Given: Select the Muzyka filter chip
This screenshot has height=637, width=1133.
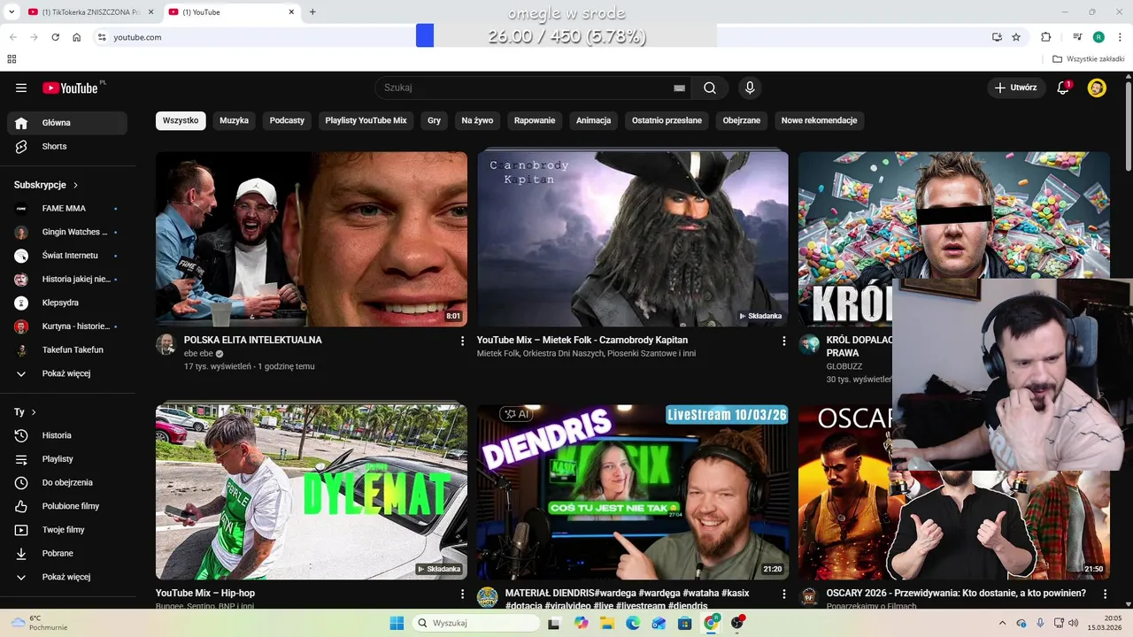Looking at the screenshot, I should click(235, 120).
